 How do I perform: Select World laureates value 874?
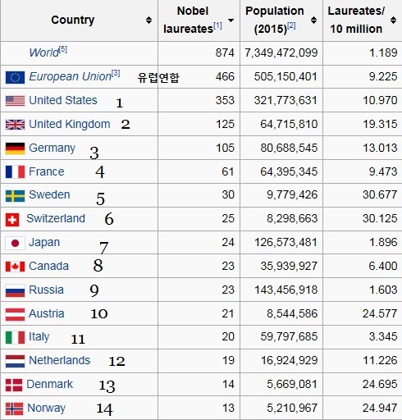tap(225, 52)
